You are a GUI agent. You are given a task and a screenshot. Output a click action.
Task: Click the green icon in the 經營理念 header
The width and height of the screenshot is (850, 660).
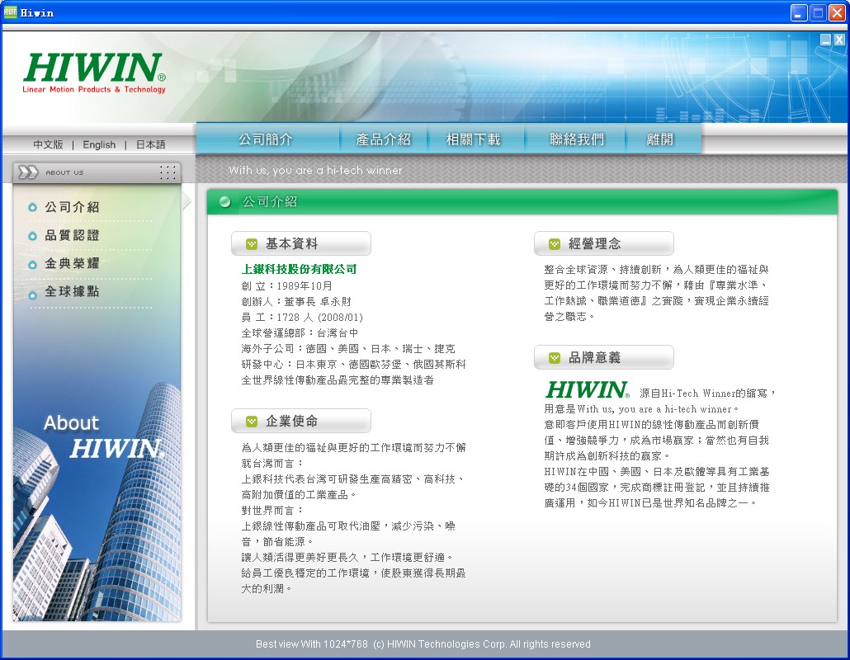(x=555, y=244)
